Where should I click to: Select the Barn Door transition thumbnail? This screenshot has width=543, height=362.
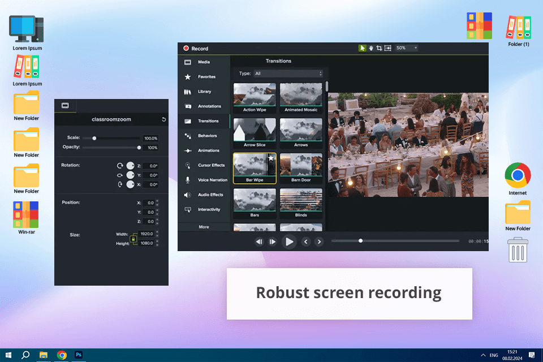pos(301,168)
